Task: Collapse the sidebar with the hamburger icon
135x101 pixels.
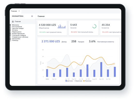Action: pyautogui.click(x=32, y=16)
